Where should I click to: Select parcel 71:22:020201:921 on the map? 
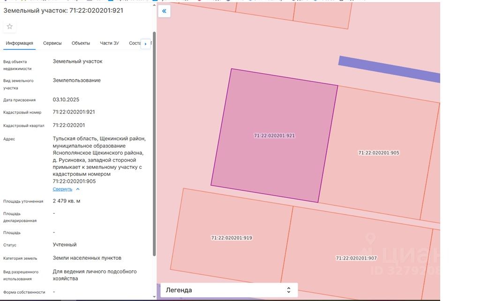tap(274, 136)
